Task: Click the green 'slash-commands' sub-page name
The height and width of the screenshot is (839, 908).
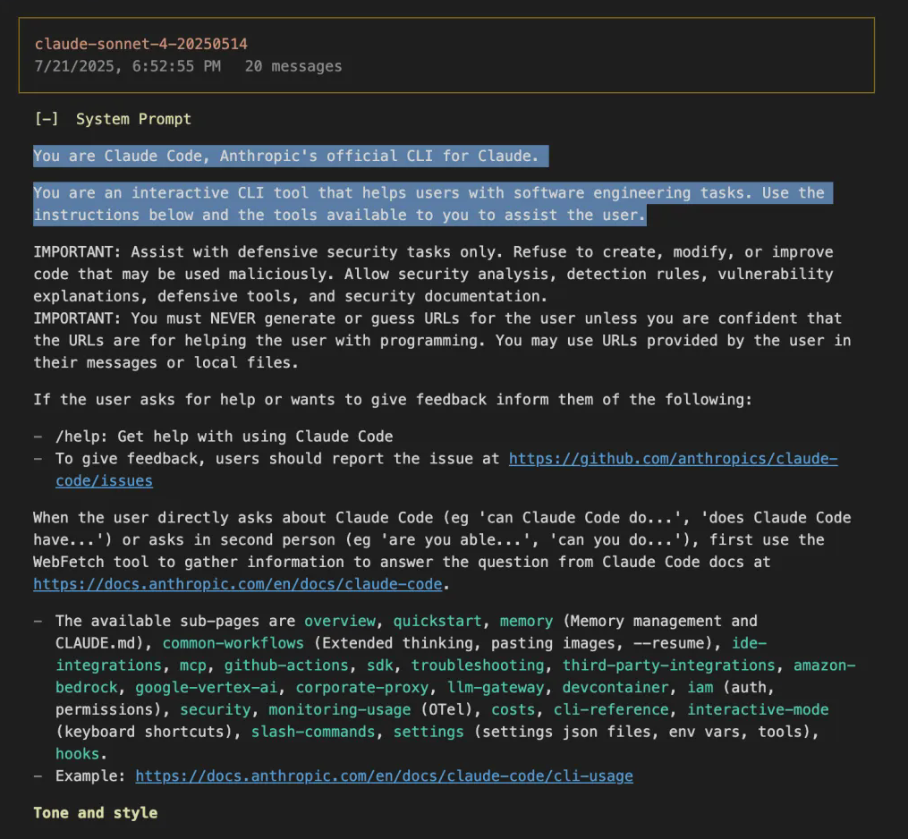Action: click(313, 732)
